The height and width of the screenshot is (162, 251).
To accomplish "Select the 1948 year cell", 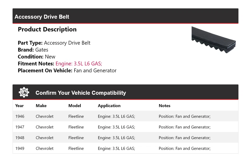I will point(20,138).
